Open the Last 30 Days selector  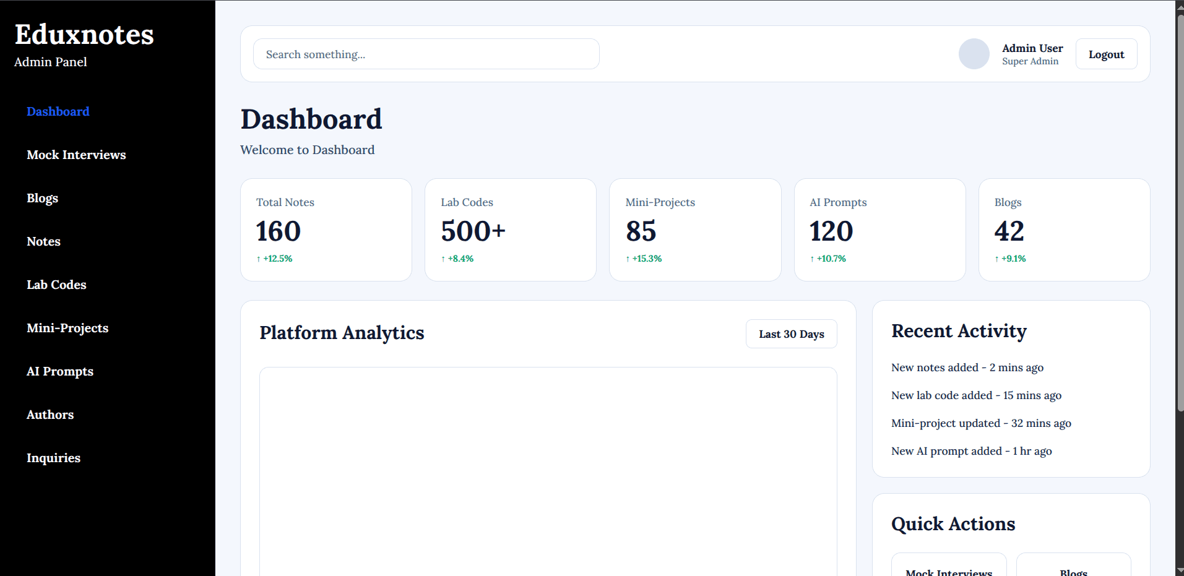click(791, 334)
